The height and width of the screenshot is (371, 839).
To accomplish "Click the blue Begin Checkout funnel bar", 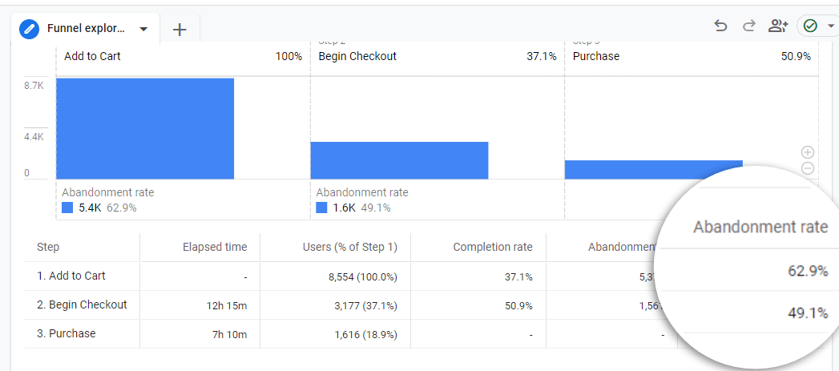I will point(399,160).
